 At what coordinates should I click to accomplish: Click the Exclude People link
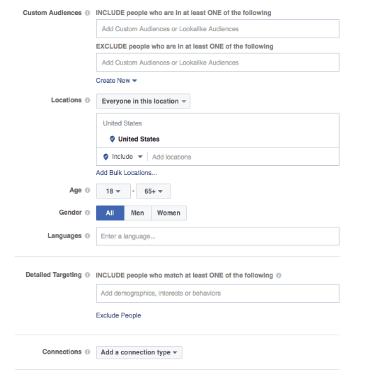tap(118, 315)
